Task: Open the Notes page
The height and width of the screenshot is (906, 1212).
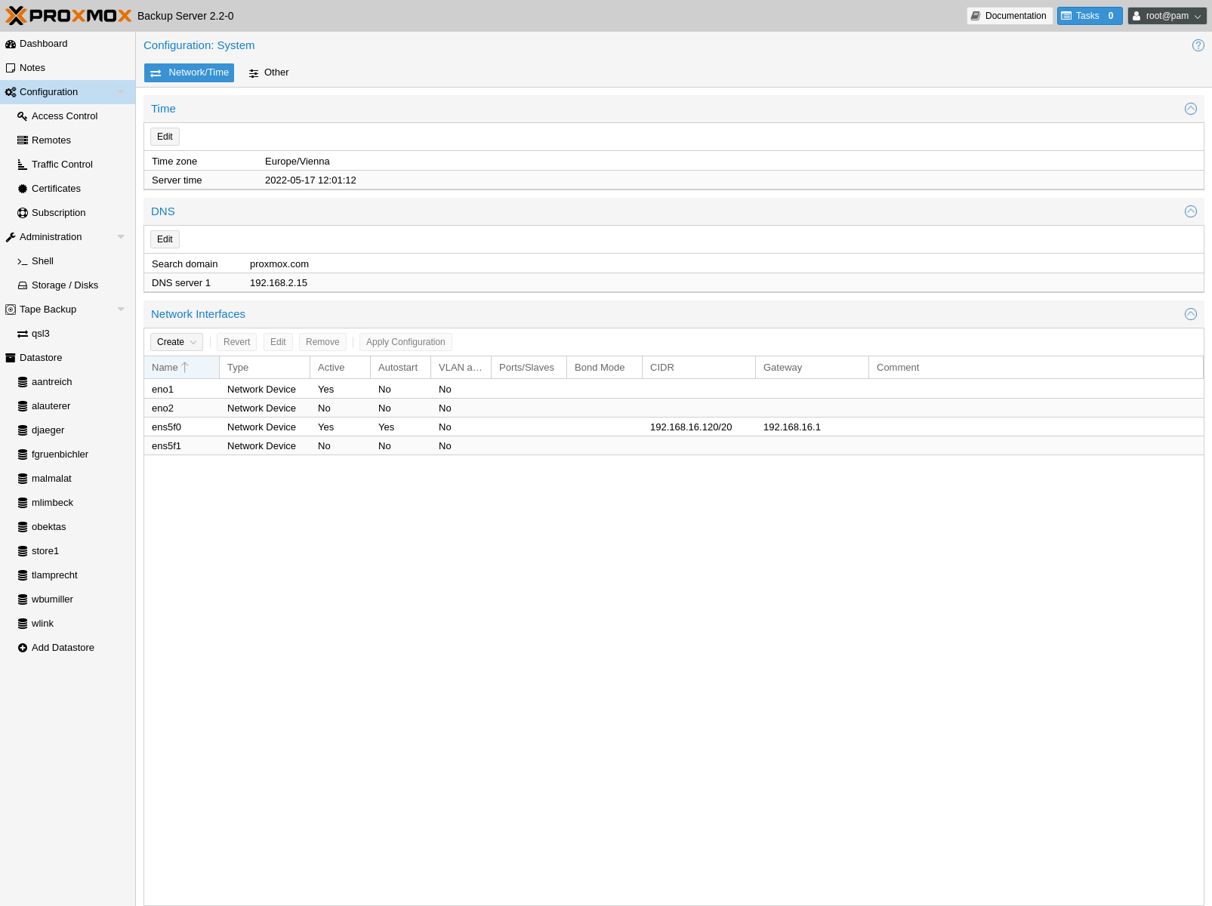Action: pyautogui.click(x=32, y=68)
